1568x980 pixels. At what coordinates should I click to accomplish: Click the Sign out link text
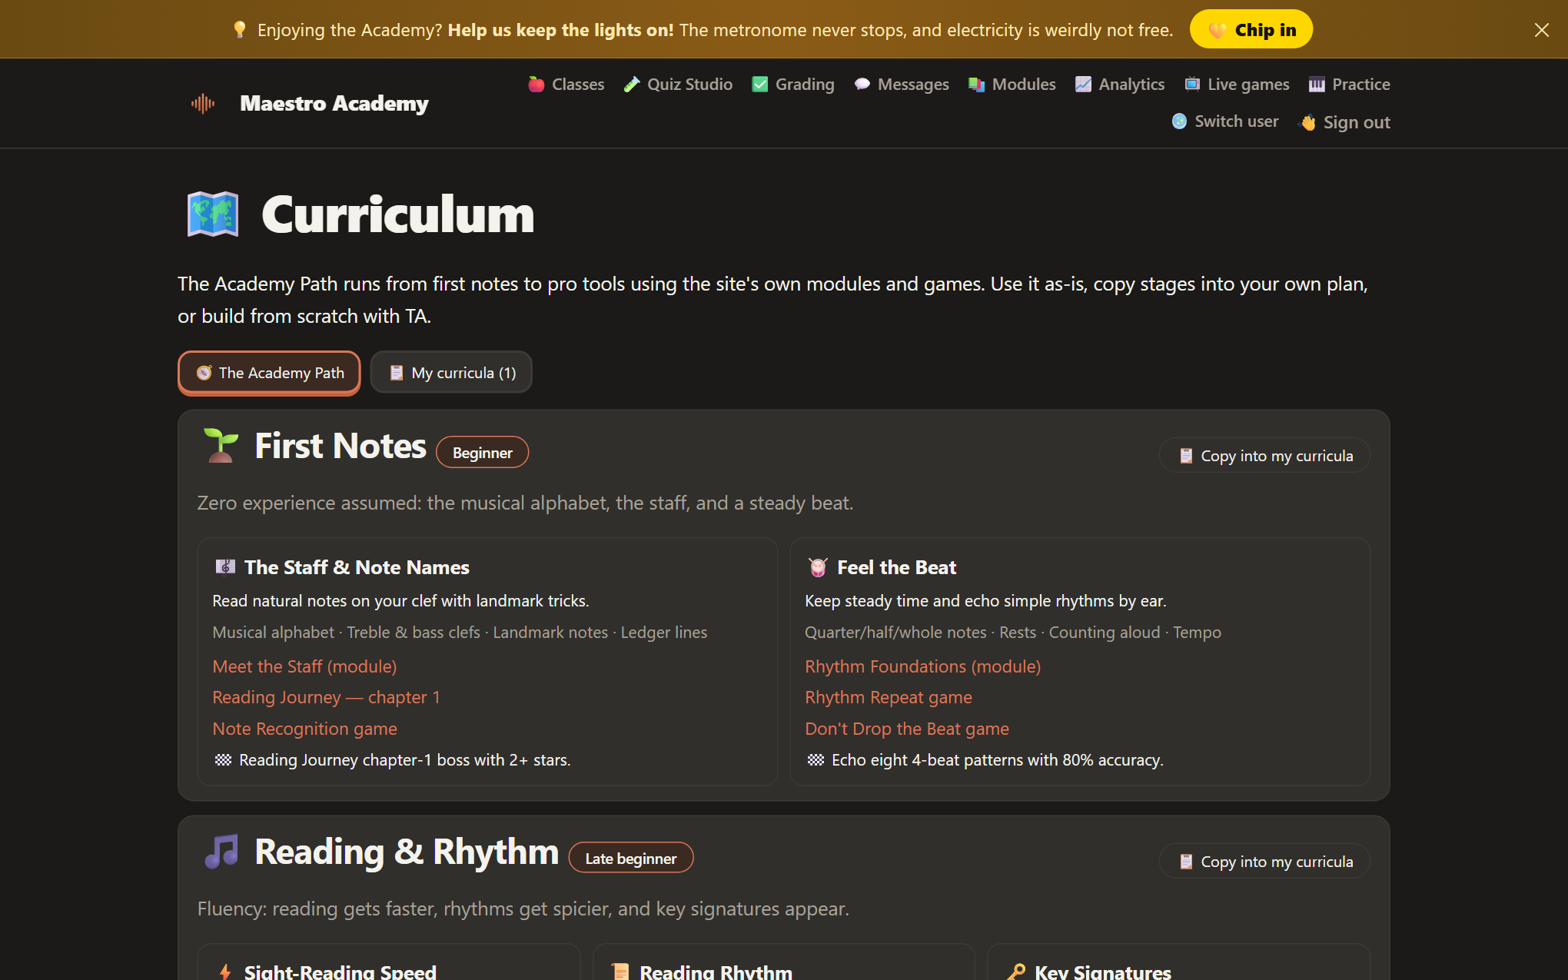pos(1357,122)
